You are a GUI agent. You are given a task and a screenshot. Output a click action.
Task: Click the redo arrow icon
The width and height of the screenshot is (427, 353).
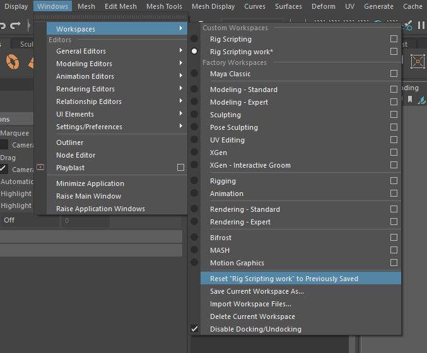pyautogui.click(x=15, y=26)
